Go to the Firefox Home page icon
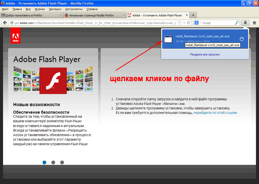This screenshot has height=184, width=259. [254, 23]
